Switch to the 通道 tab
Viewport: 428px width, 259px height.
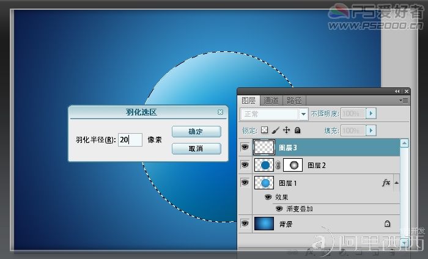[271, 101]
